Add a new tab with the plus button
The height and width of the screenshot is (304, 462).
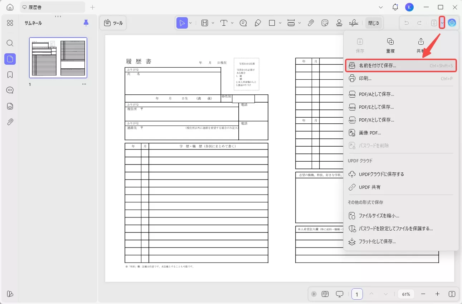pyautogui.click(x=93, y=7)
